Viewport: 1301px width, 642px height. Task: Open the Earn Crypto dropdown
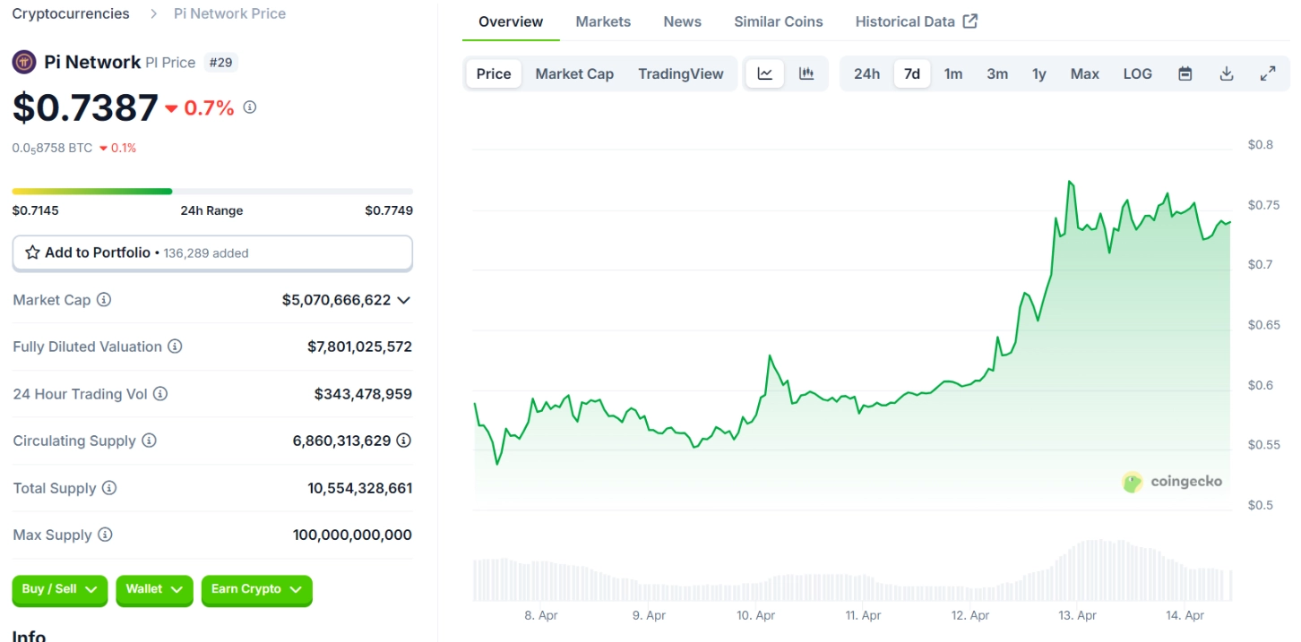(257, 590)
